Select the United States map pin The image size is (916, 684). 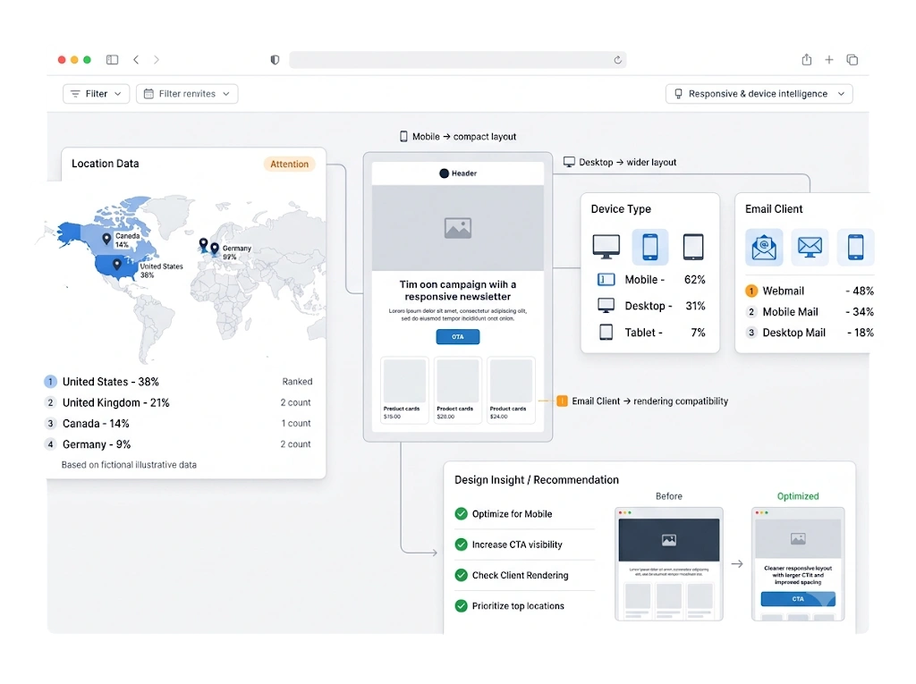(x=117, y=264)
